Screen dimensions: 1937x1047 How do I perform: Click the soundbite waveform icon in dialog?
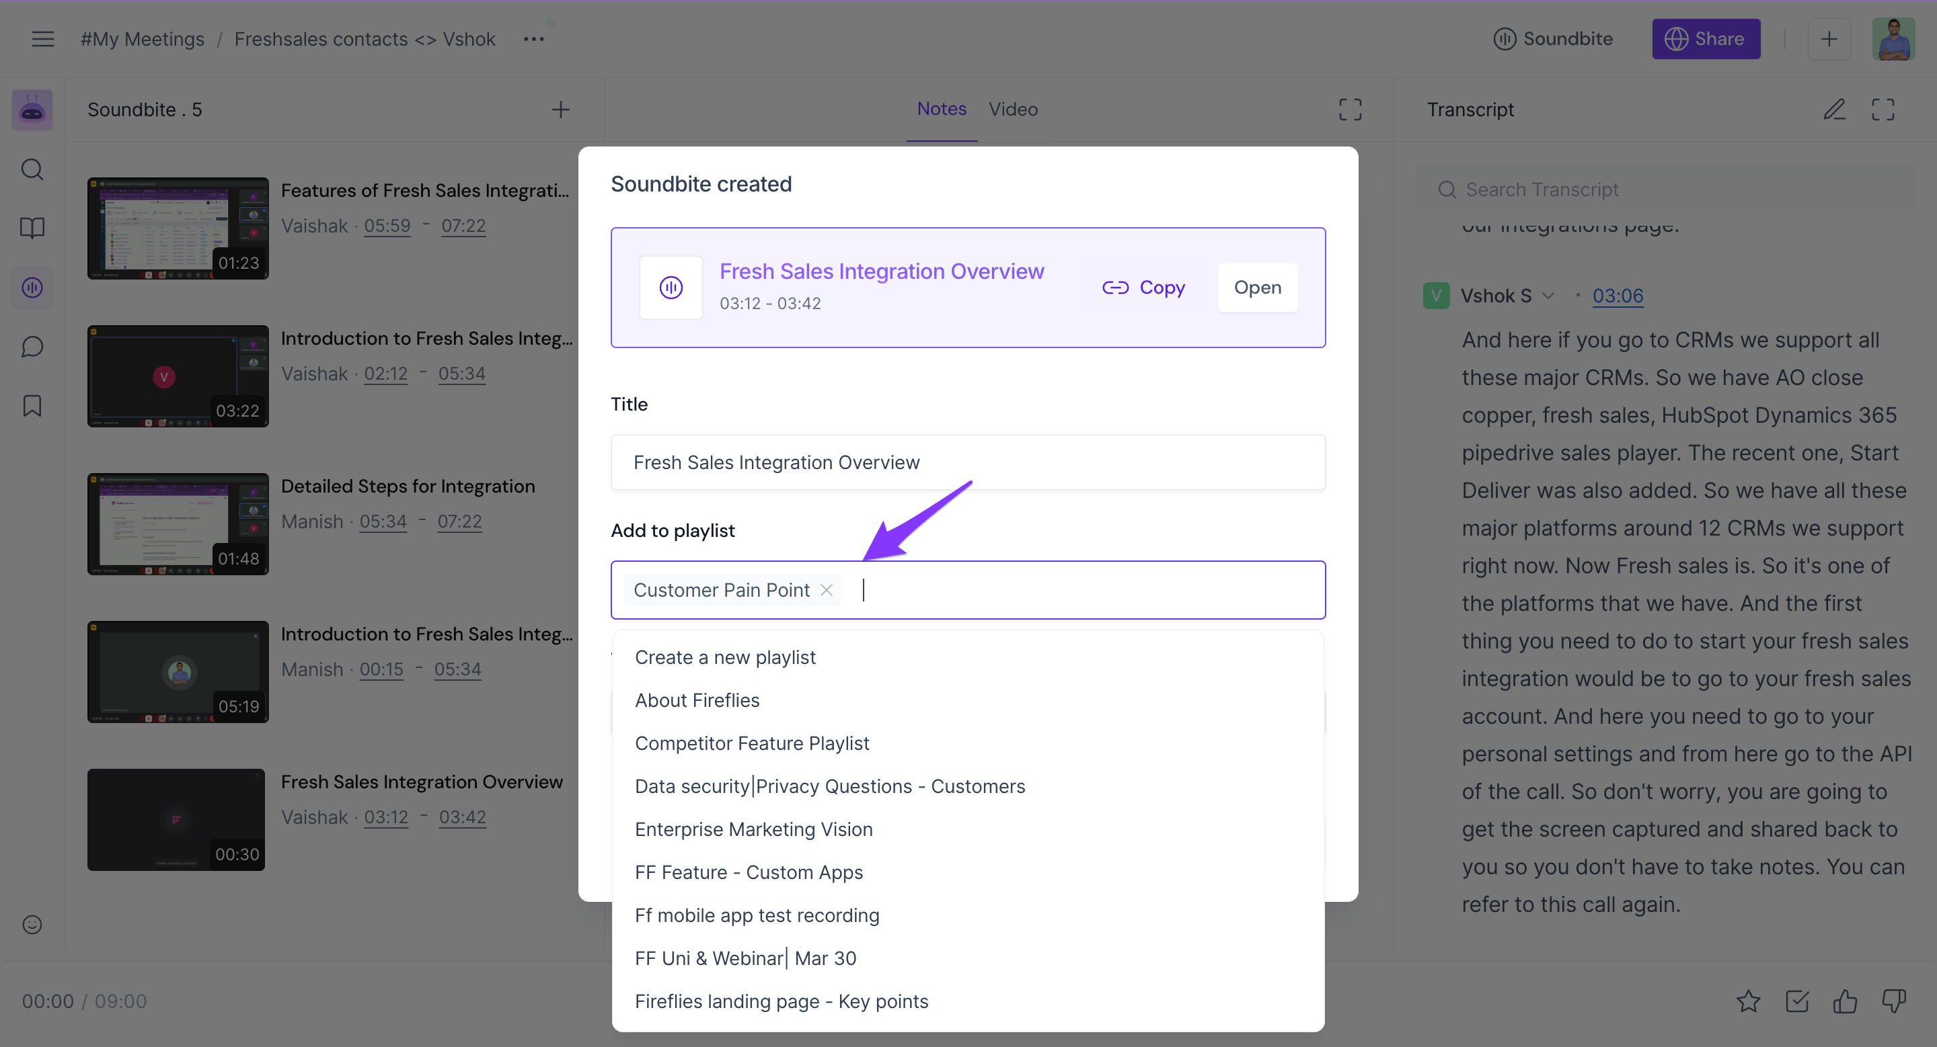(671, 288)
